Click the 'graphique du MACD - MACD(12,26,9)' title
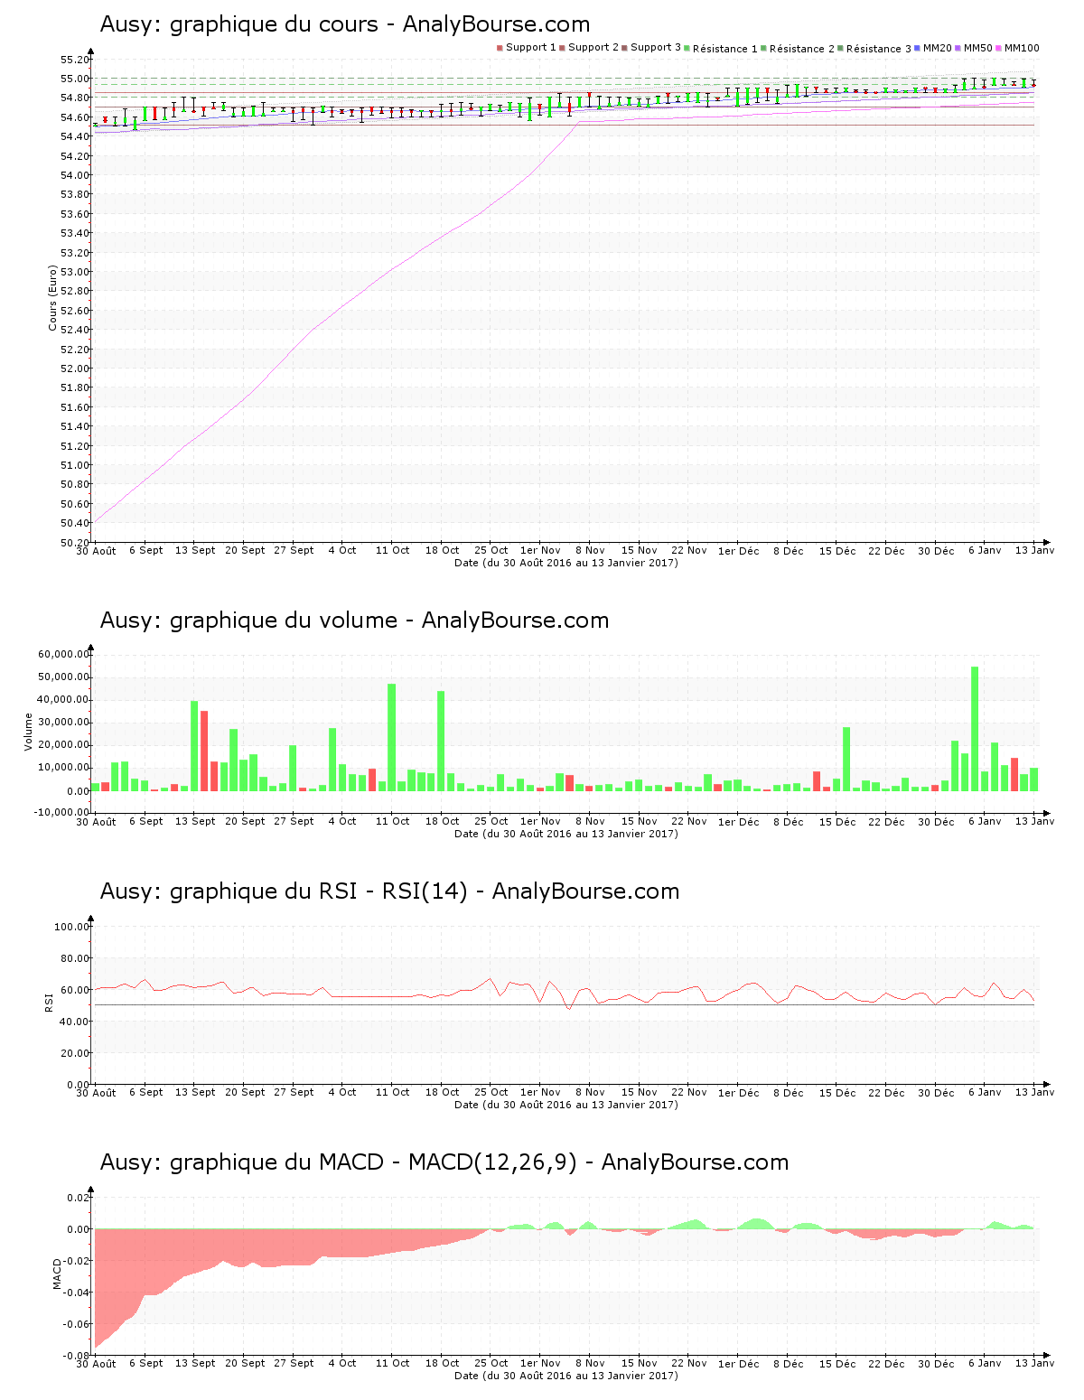 coord(444,1162)
